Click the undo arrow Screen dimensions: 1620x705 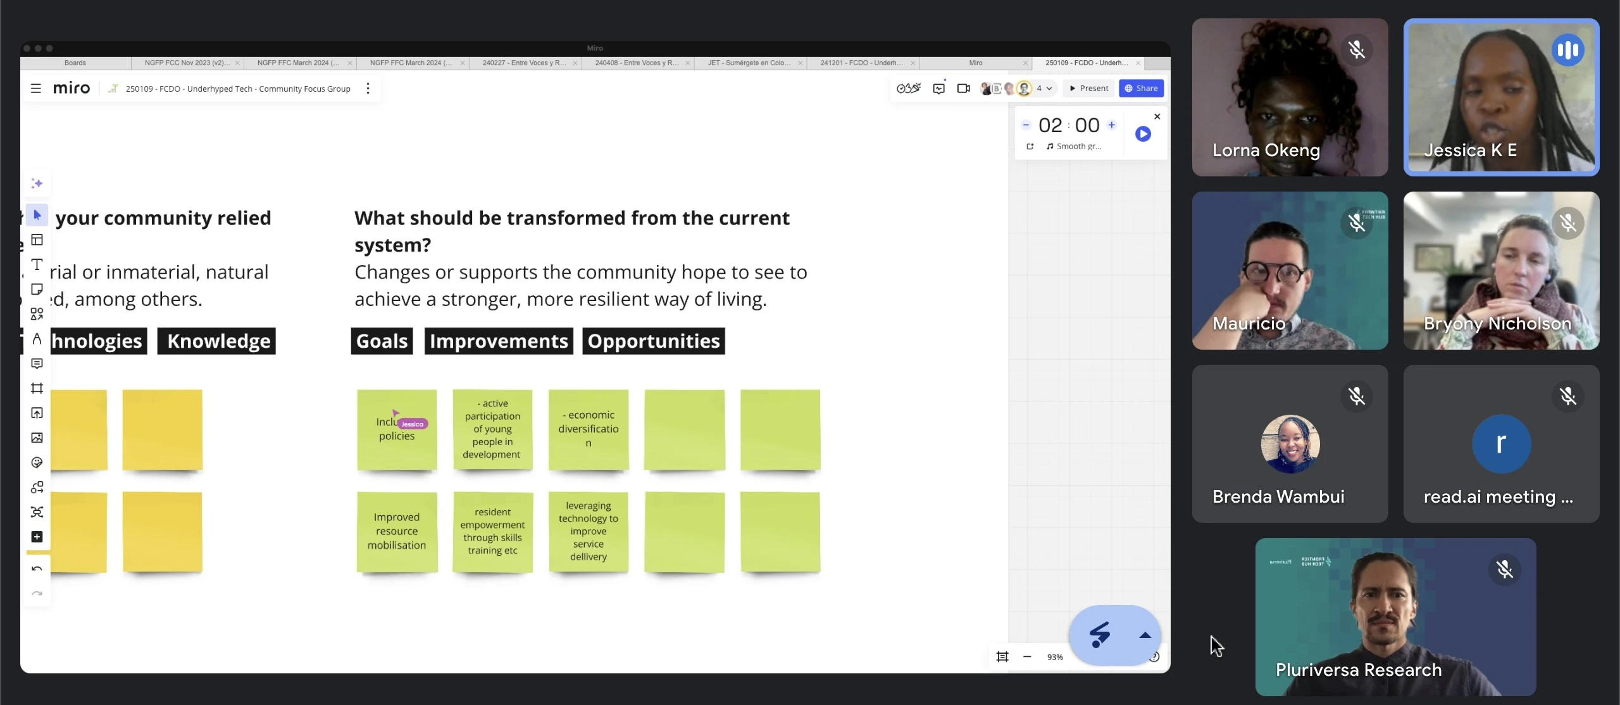pyautogui.click(x=37, y=569)
